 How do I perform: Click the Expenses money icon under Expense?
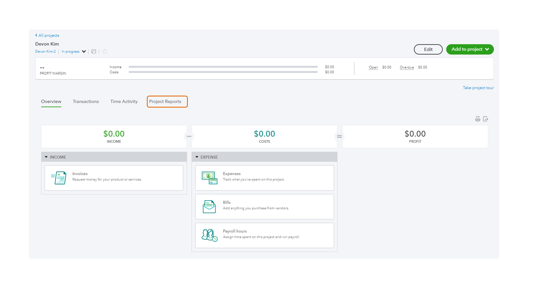pos(209,178)
